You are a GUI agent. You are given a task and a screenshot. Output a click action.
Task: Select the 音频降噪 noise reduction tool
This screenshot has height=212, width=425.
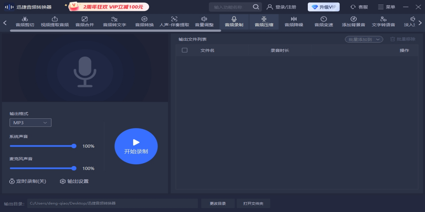coord(294,22)
